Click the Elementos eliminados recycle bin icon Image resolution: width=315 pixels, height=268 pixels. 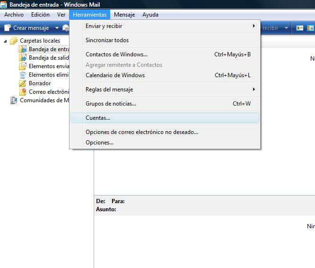pos(23,75)
